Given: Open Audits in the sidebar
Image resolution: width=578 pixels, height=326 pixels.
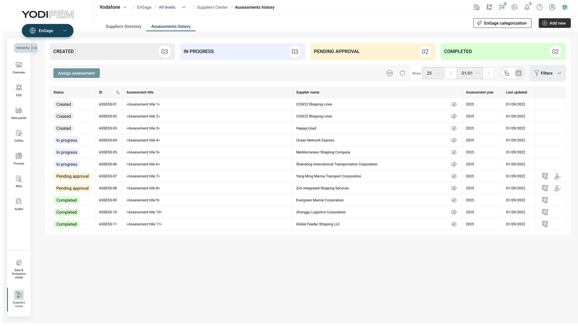Looking at the screenshot, I should coord(19,204).
